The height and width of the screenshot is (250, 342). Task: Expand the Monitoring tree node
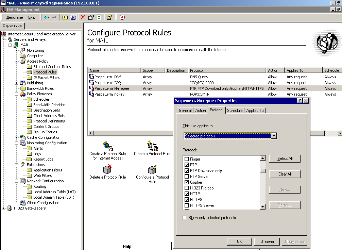(x=17, y=50)
